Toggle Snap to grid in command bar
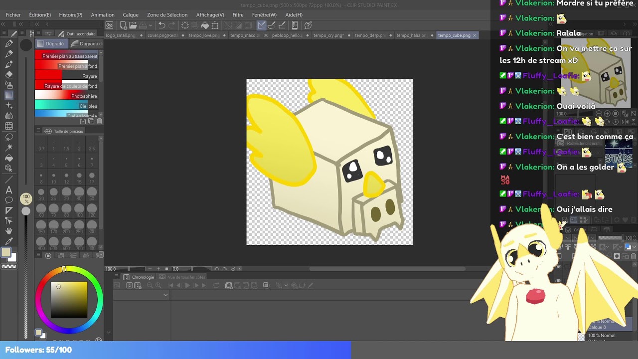 pos(282,25)
